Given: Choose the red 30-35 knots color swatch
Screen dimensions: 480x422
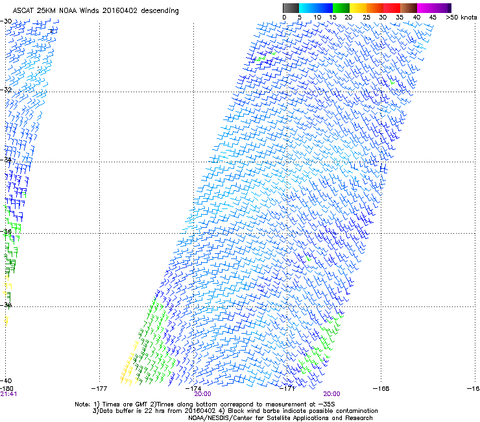Looking at the screenshot, I should [392, 8].
